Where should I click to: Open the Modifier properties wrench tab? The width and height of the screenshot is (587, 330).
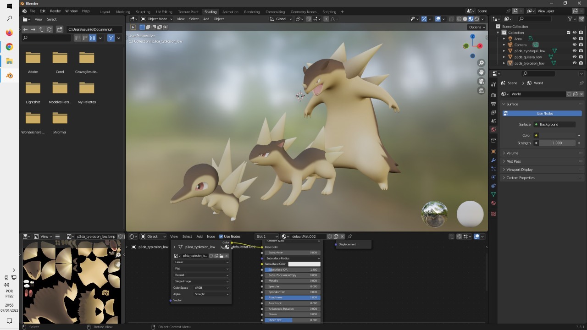493,160
